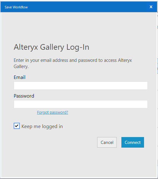The image size is (158, 179).
Task: Click the blue Connect button
Action: tap(133, 142)
